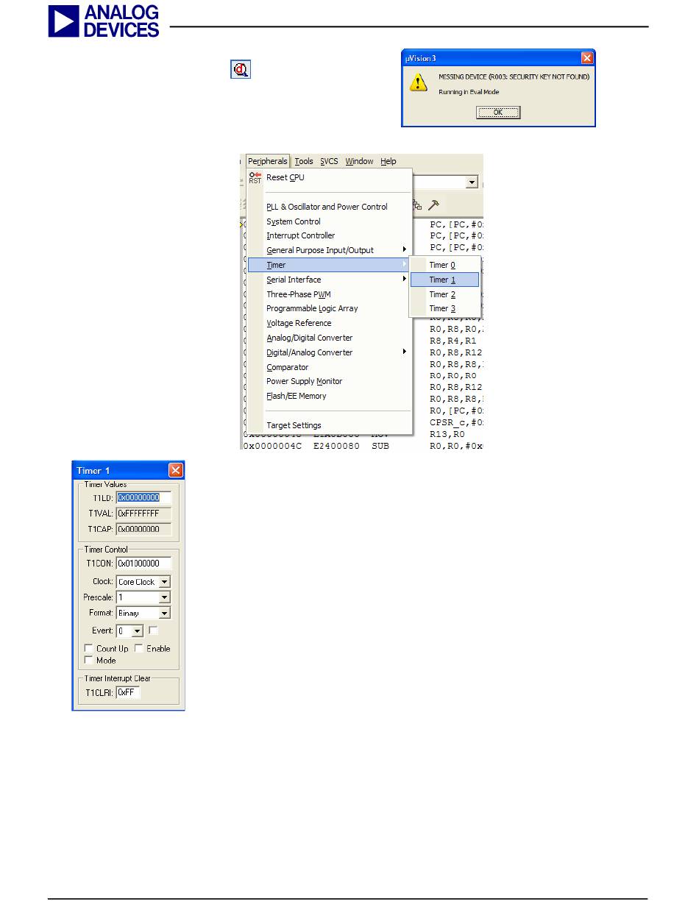Viewport: 699px width, 913px height.
Task: Open the Help menu
Action: pos(388,161)
